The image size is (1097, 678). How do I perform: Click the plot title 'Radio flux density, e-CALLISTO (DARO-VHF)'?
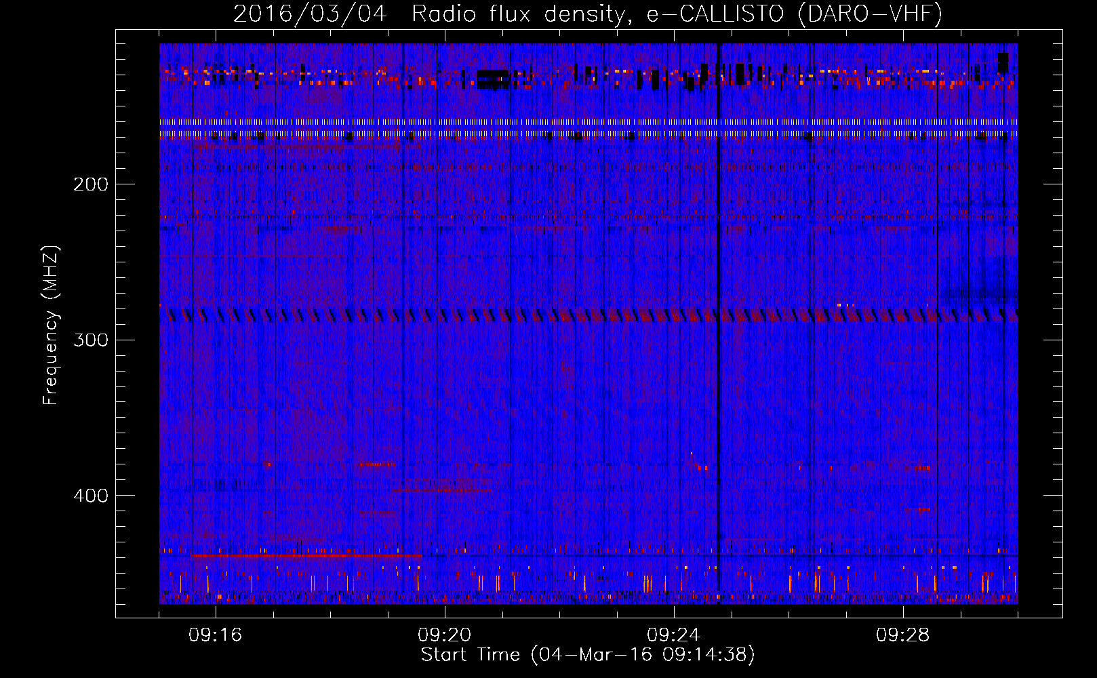[x=677, y=14]
